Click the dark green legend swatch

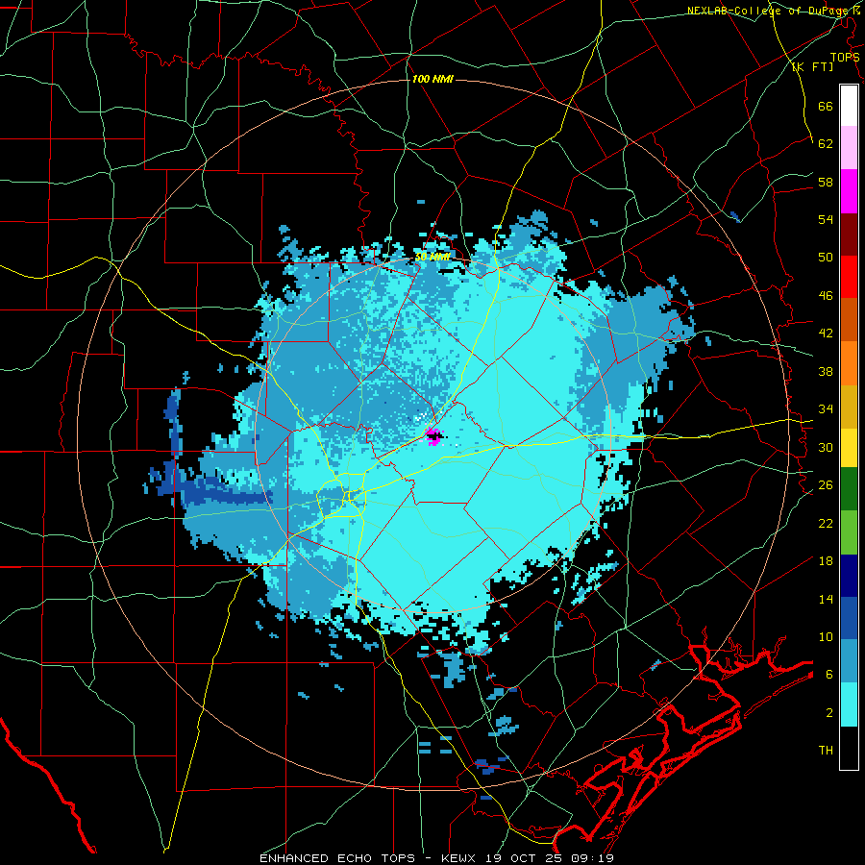(x=849, y=488)
